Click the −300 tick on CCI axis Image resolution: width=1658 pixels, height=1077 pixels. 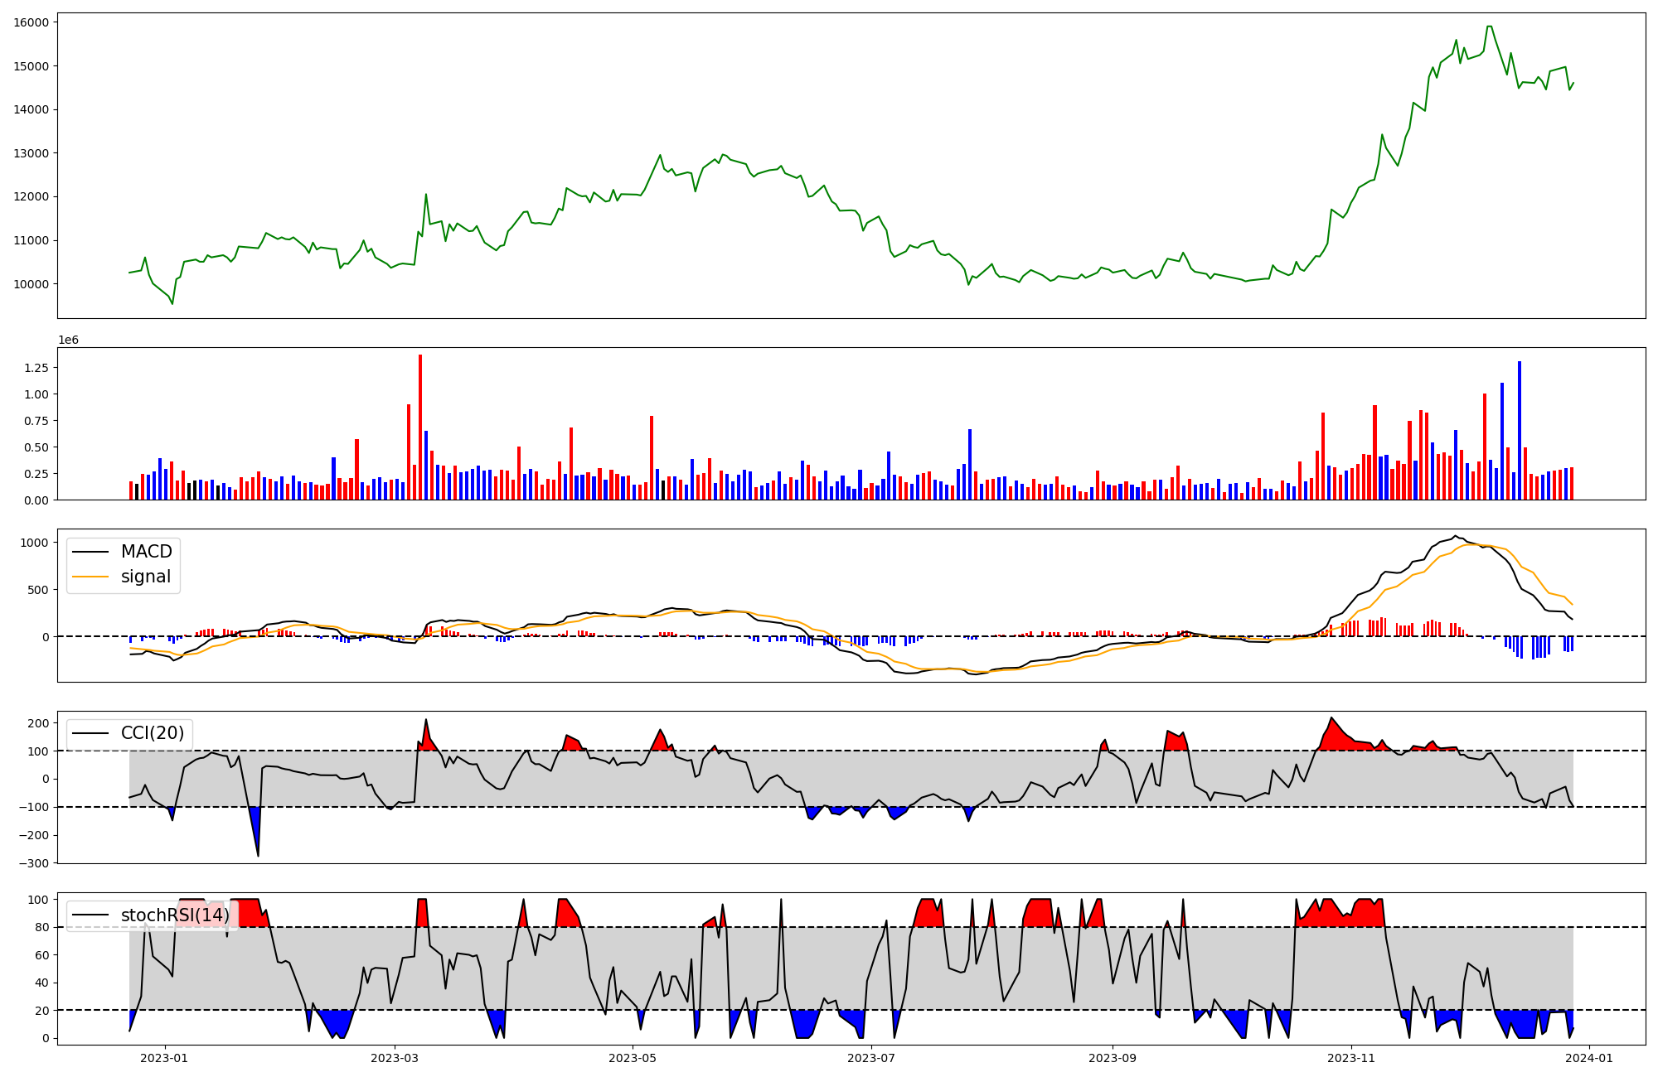coord(33,863)
